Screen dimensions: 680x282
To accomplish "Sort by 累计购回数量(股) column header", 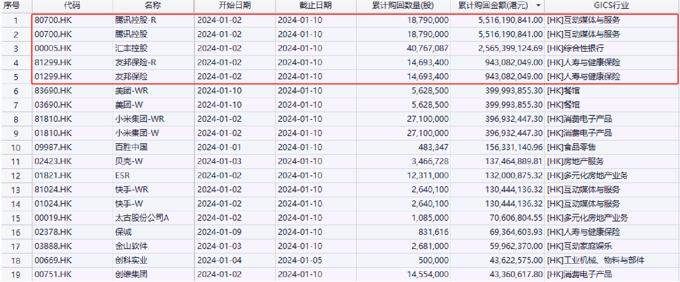I will 403,5.
